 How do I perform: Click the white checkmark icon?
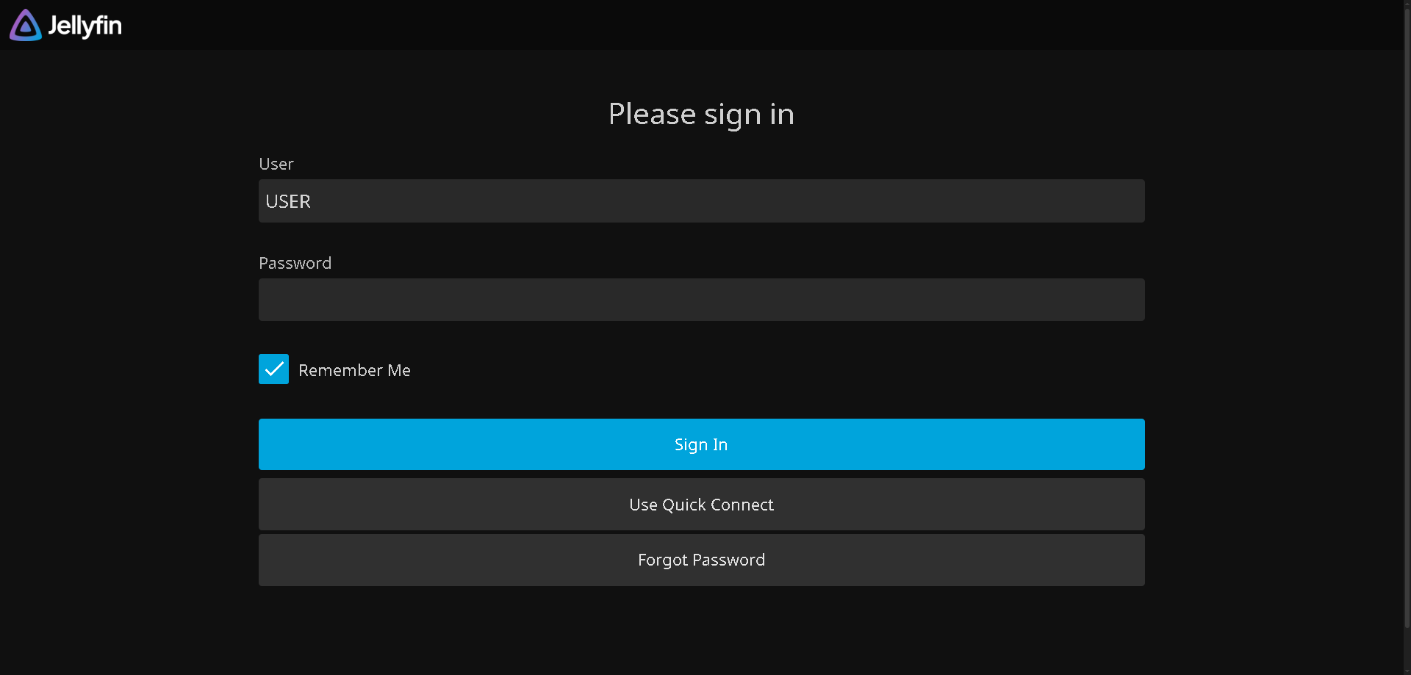point(273,369)
